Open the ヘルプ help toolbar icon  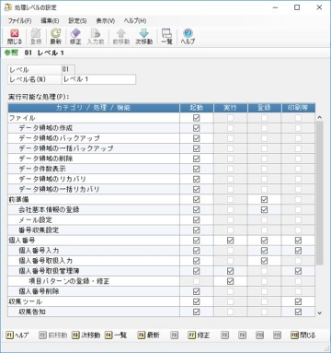[188, 37]
